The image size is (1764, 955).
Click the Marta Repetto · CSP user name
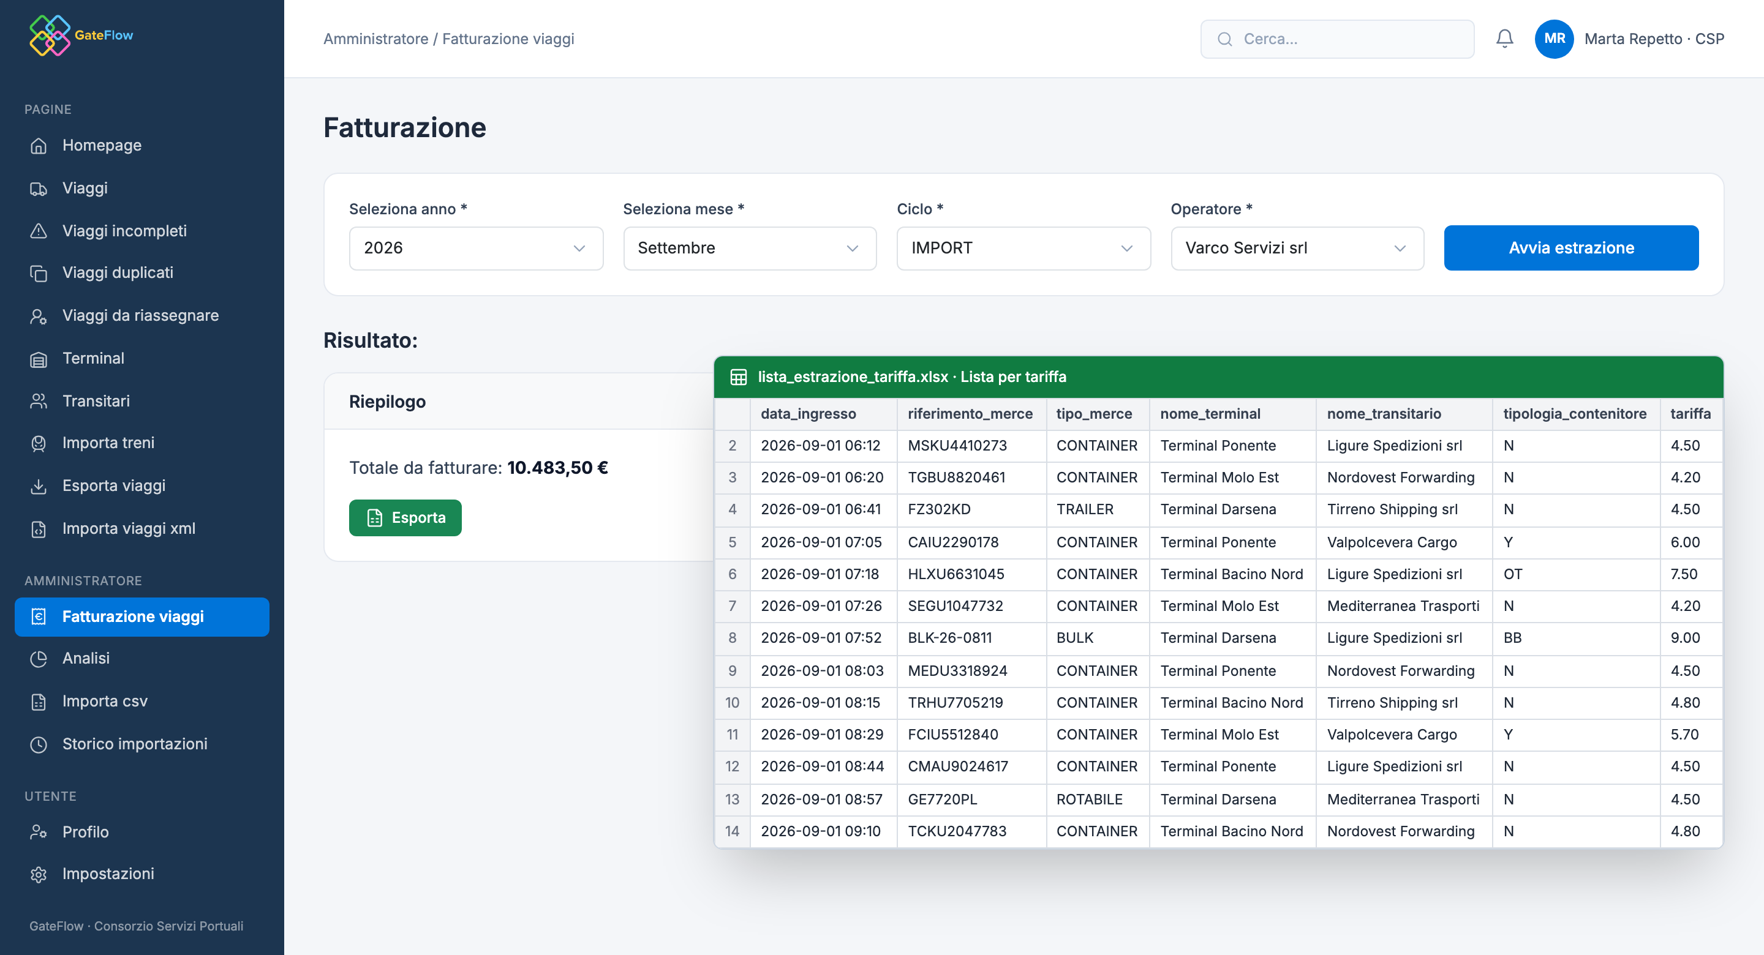pyautogui.click(x=1654, y=39)
